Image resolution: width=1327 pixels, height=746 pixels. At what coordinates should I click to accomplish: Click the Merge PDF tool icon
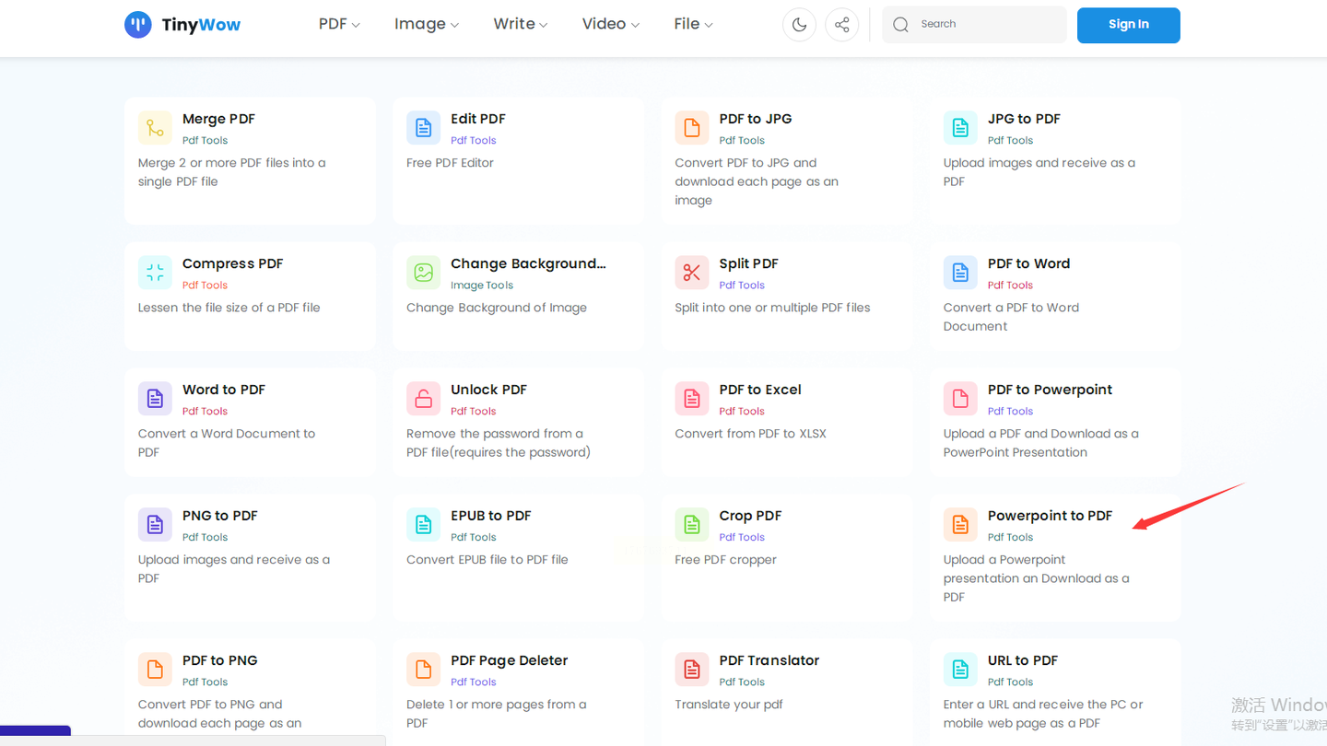(x=155, y=128)
